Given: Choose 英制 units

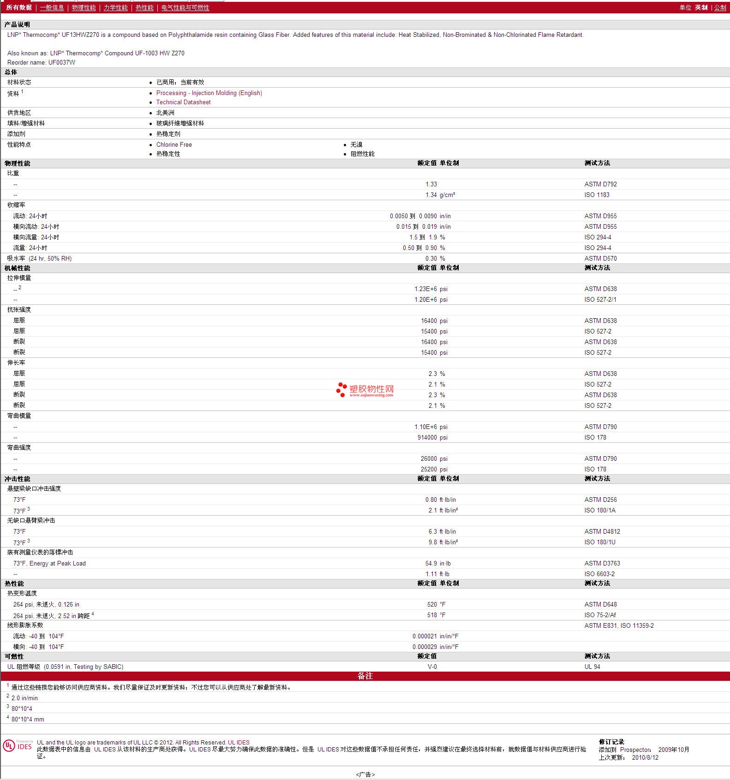Looking at the screenshot, I should [x=701, y=7].
